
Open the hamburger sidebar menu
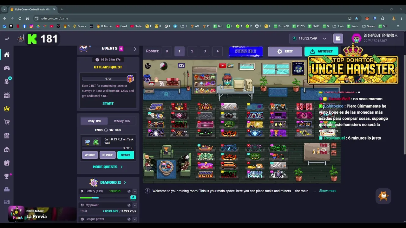7,38
